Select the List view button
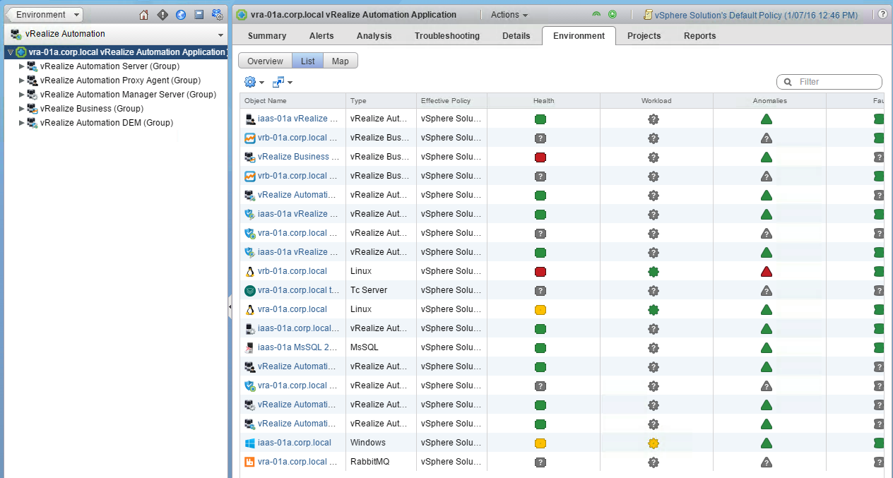 307,61
